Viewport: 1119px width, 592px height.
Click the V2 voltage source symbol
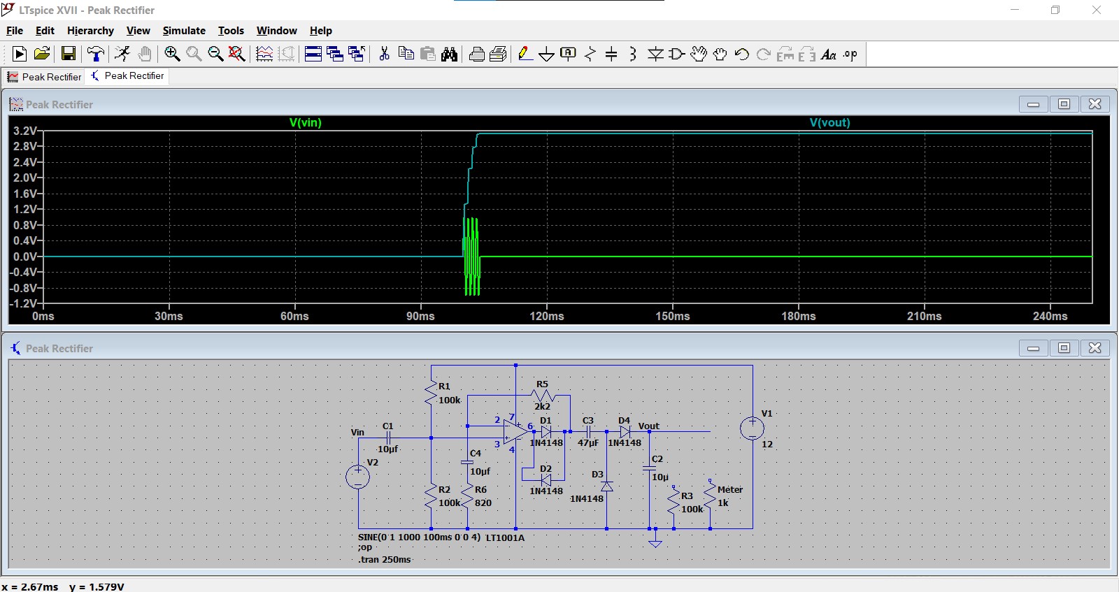tap(358, 477)
